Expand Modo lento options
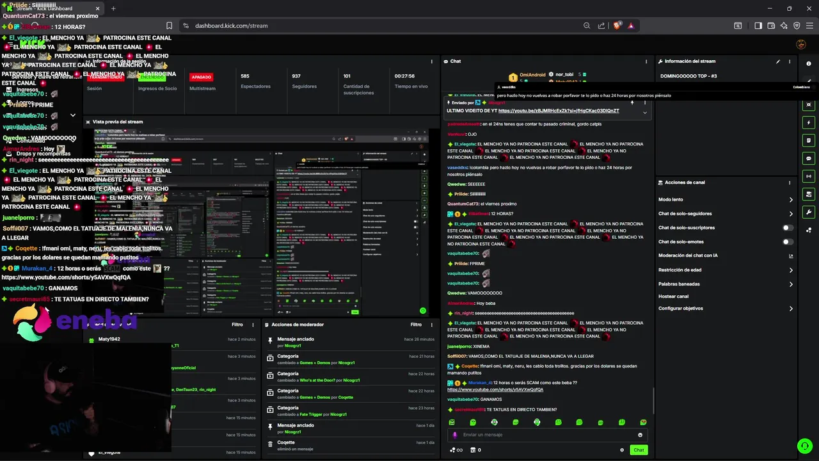 point(791,200)
